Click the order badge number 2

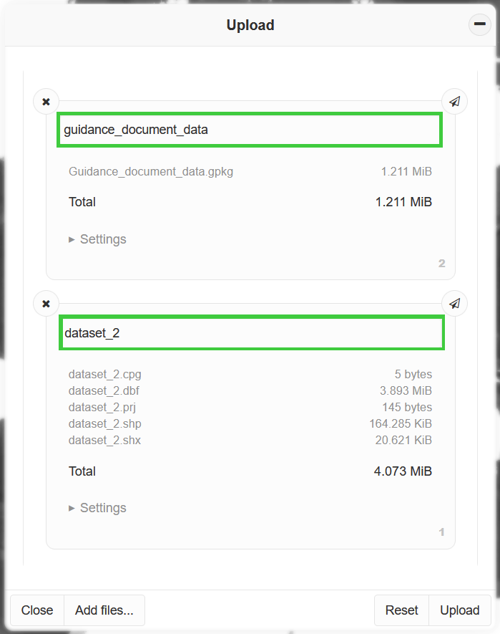(441, 264)
